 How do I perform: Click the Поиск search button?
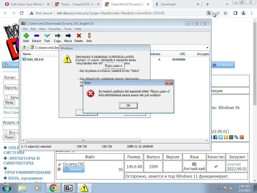pos(9,137)
